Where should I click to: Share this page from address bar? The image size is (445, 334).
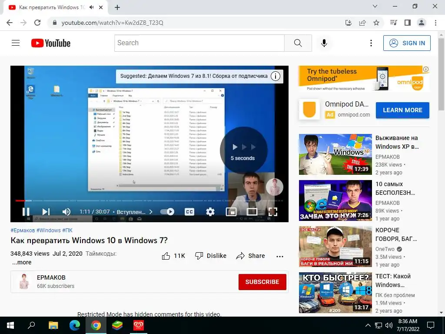pos(362,23)
